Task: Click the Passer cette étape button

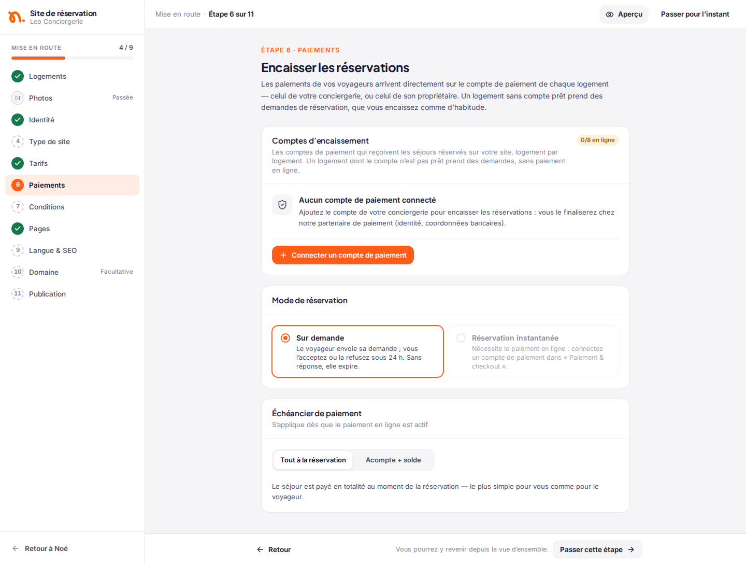Action: click(597, 549)
